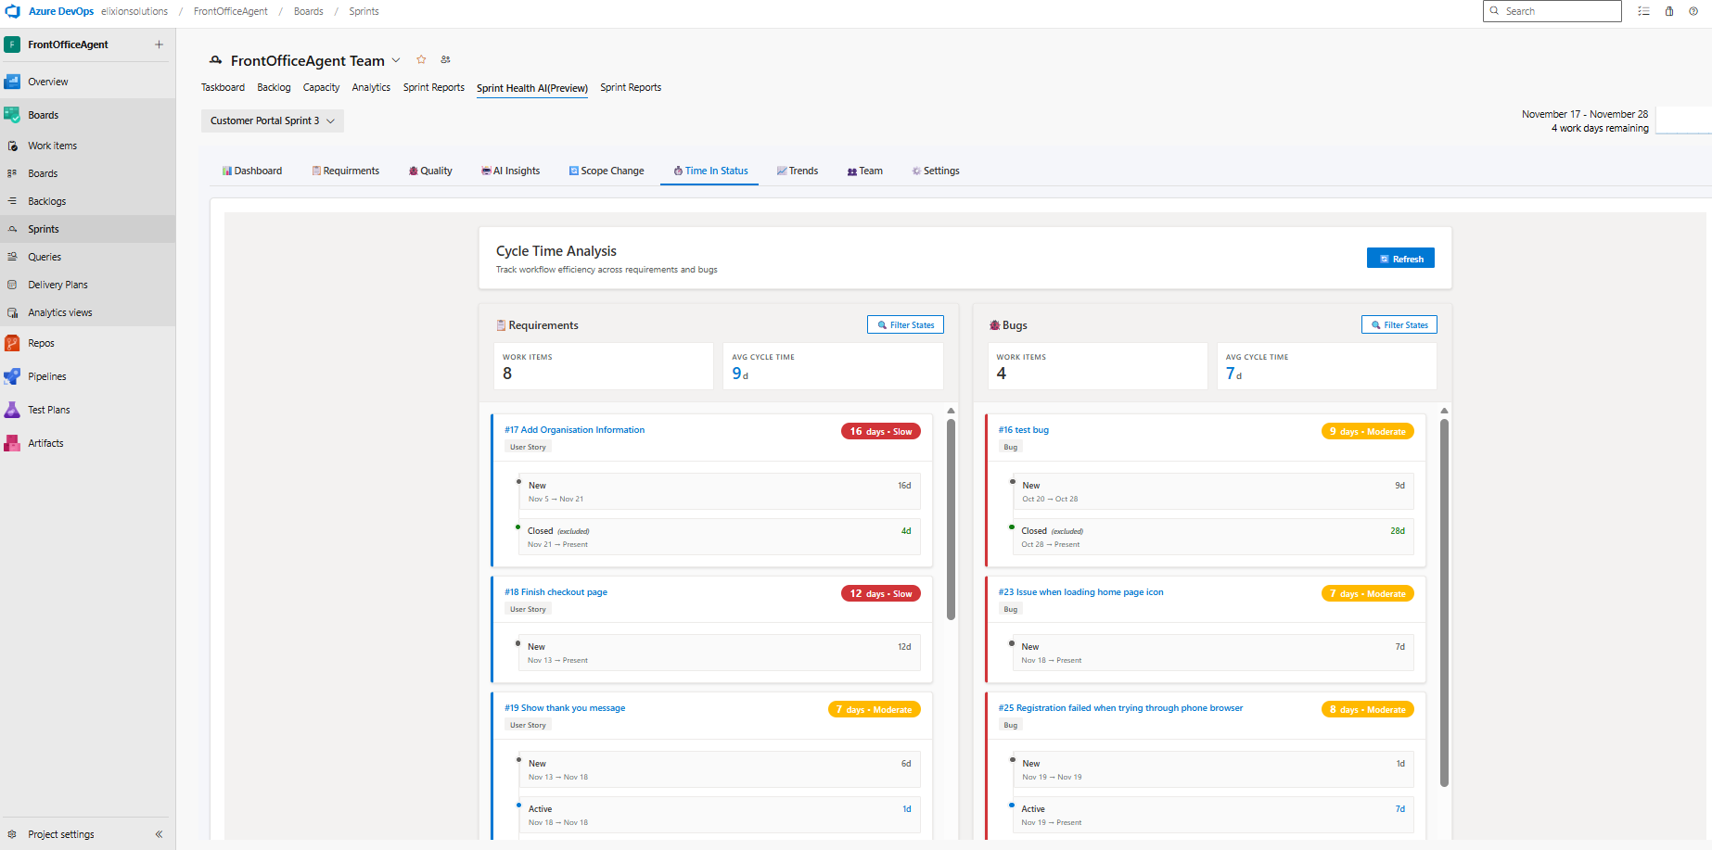Open the marketplace shopping bag icon
This screenshot has height=850, width=1712.
[1669, 11]
